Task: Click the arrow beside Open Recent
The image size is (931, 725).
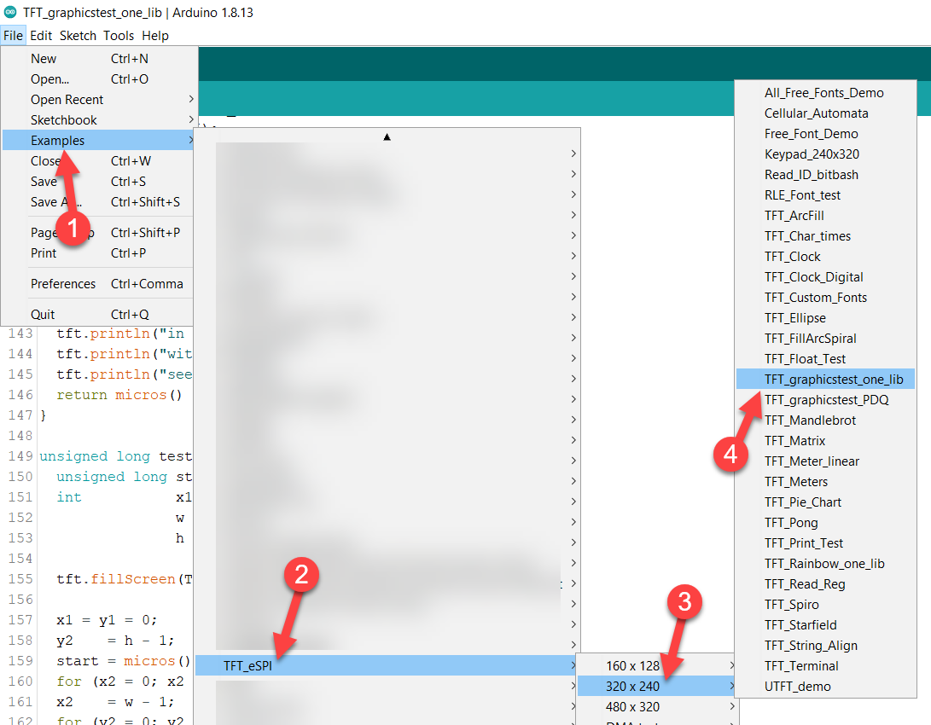Action: 190,99
